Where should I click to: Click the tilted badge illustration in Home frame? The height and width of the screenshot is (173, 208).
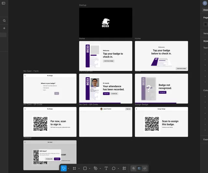click(x=162, y=62)
